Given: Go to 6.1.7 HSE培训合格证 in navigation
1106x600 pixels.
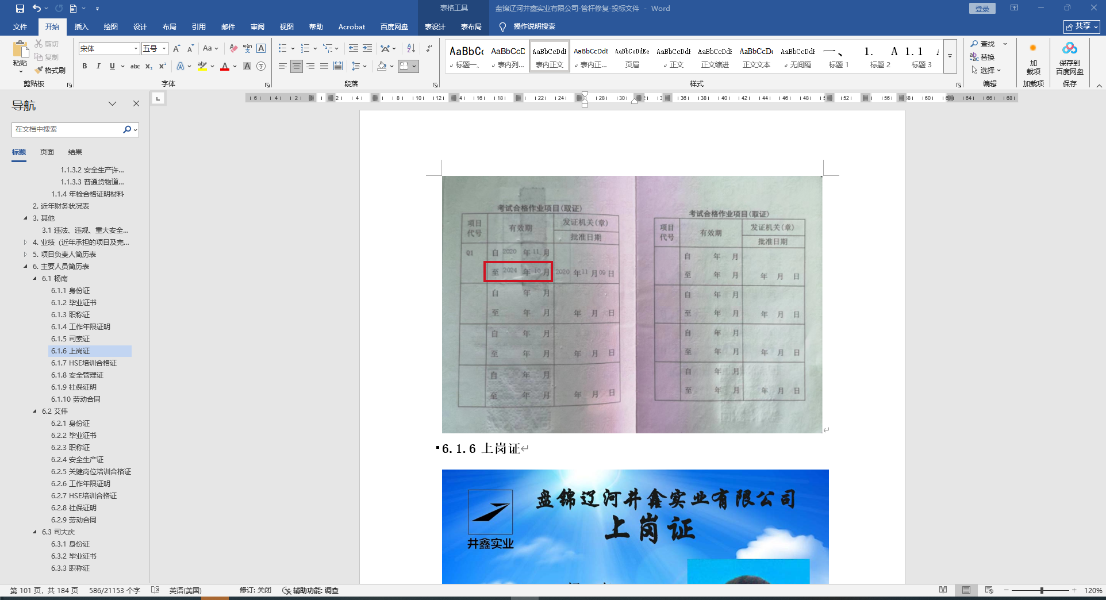Looking at the screenshot, I should [84, 363].
